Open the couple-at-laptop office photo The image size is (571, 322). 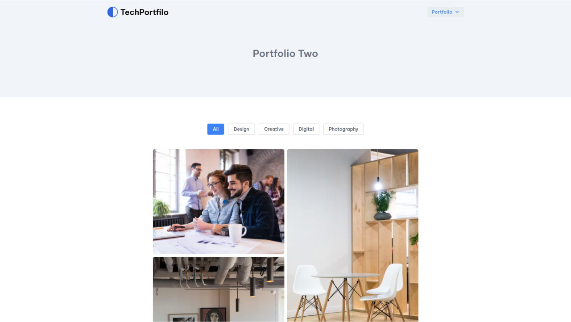[219, 201]
